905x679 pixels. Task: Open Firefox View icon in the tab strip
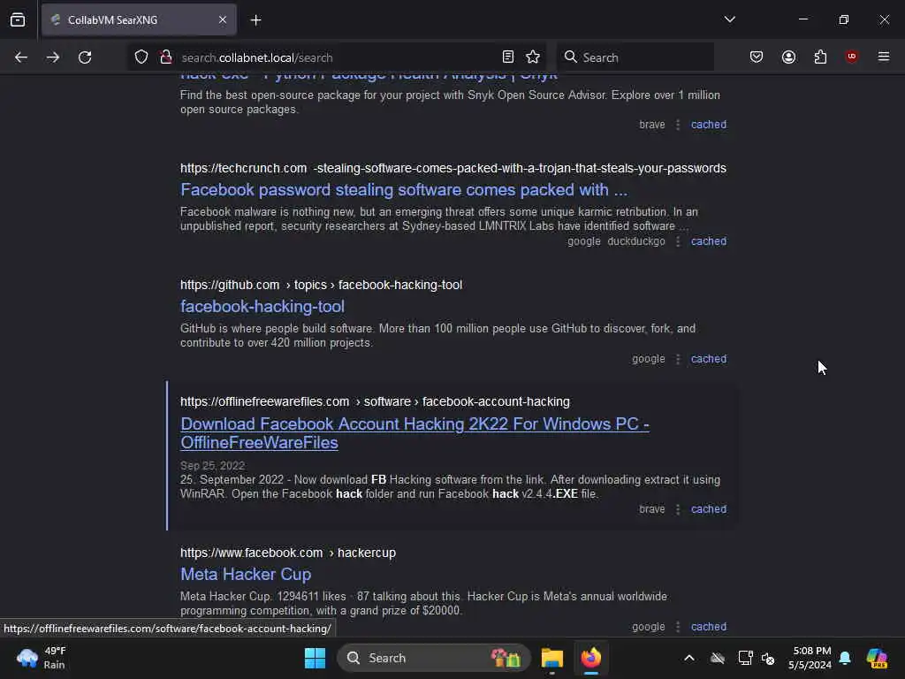coord(18,19)
